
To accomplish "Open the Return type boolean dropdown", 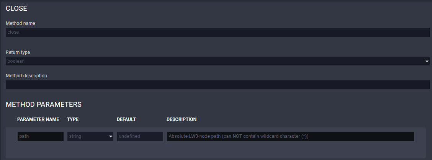I will [x=214, y=61].
